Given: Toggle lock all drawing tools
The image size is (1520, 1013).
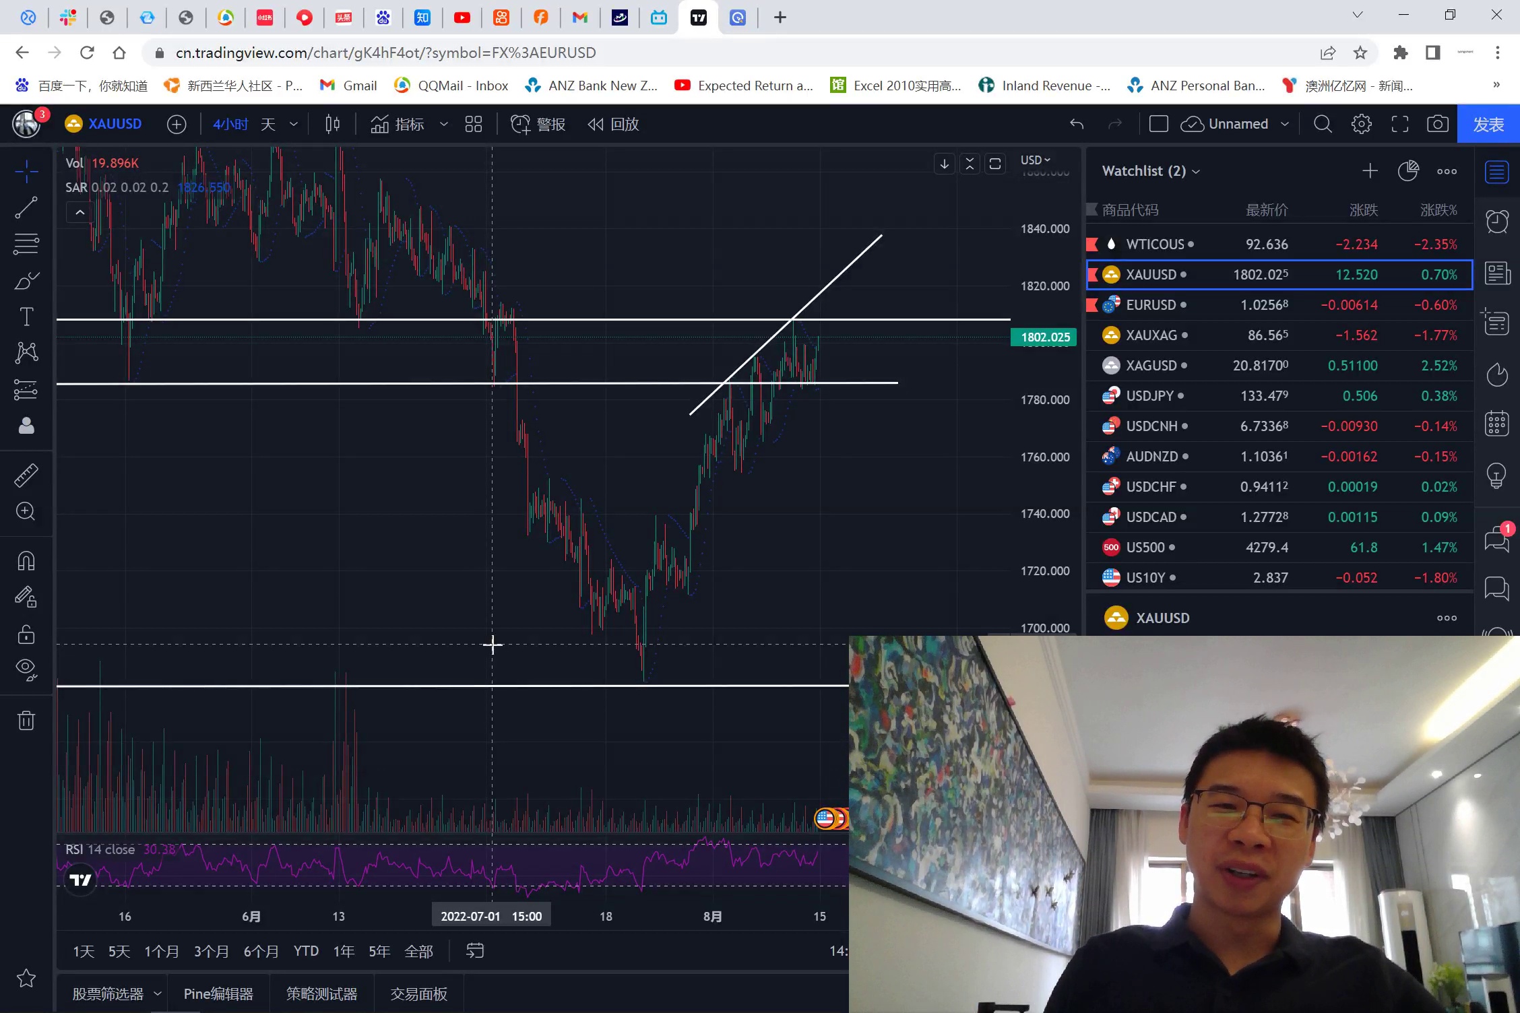Looking at the screenshot, I should 26,634.
